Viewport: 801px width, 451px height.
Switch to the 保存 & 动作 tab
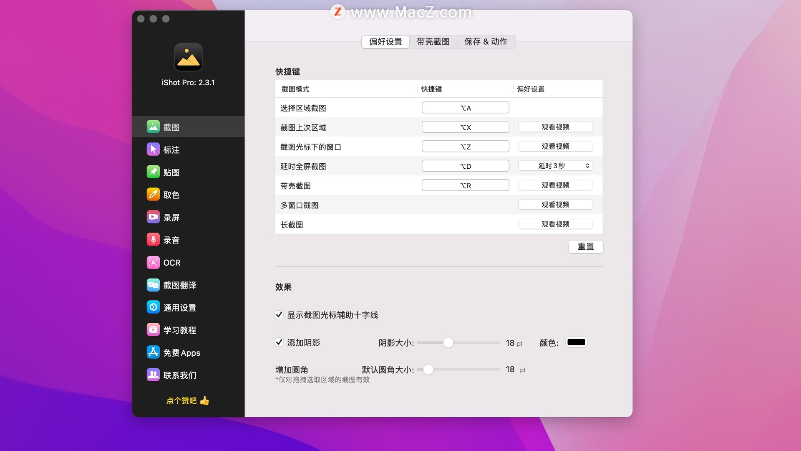pos(486,42)
